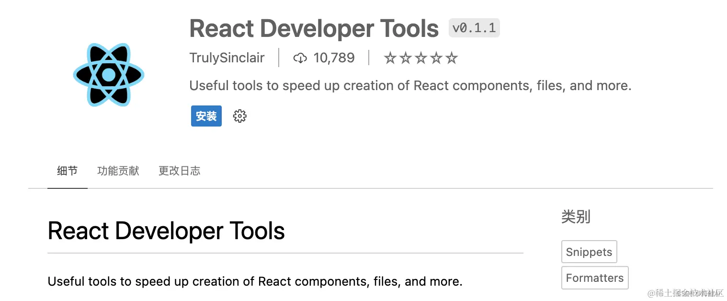Click the 类别 section label

pos(576,217)
